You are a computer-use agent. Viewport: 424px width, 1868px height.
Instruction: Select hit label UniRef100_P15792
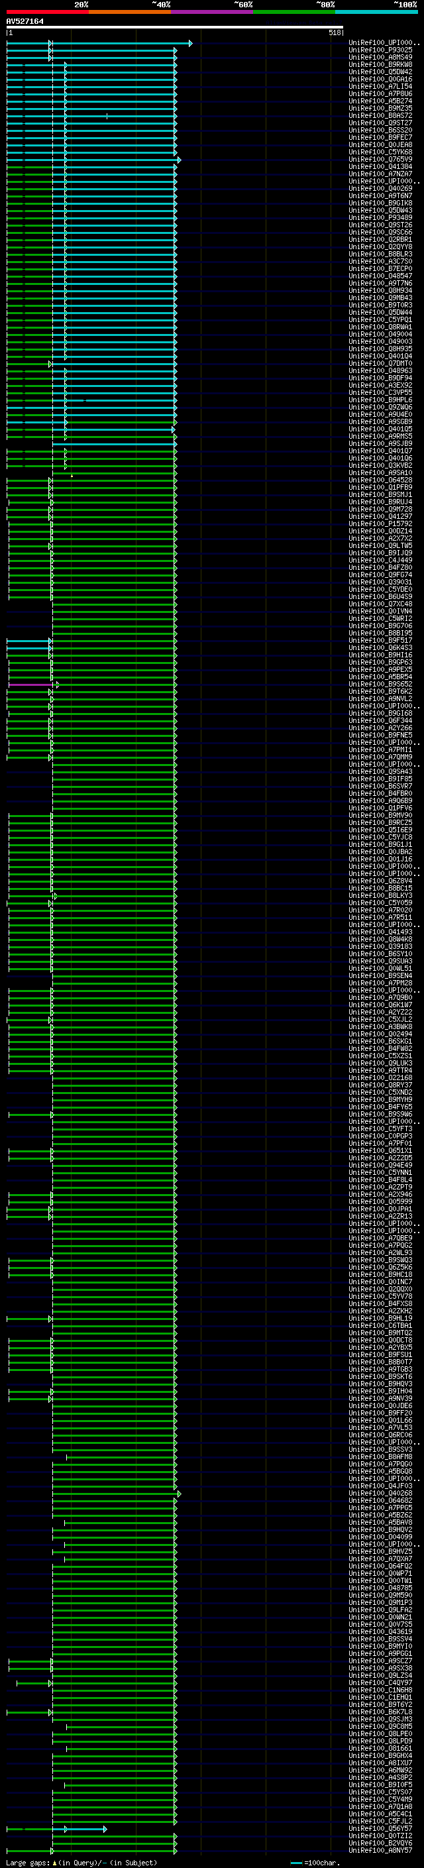[380, 523]
